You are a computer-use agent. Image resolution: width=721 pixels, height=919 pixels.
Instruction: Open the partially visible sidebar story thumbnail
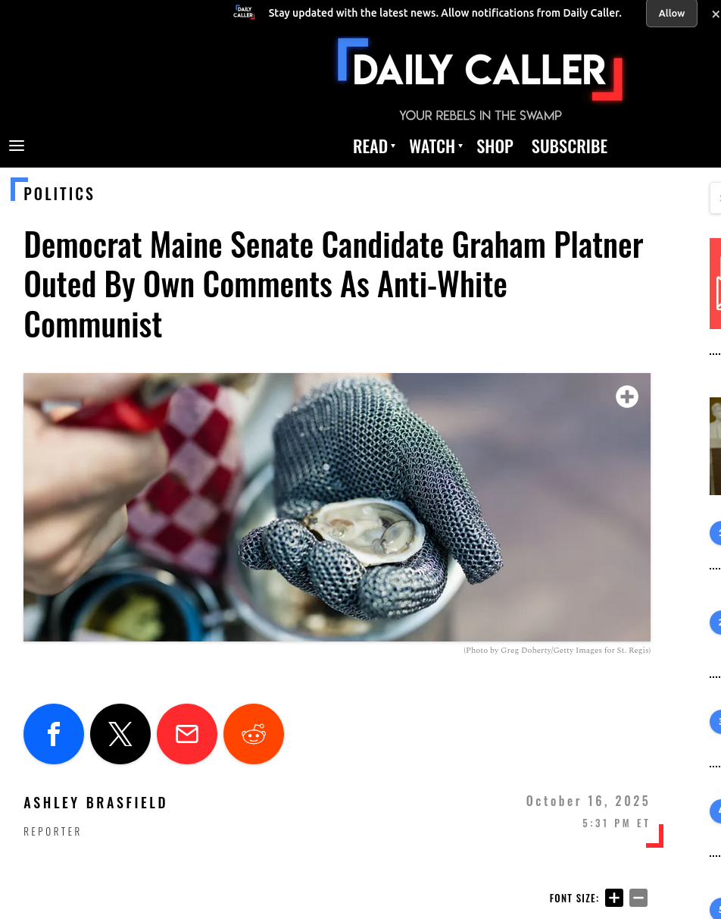(715, 446)
